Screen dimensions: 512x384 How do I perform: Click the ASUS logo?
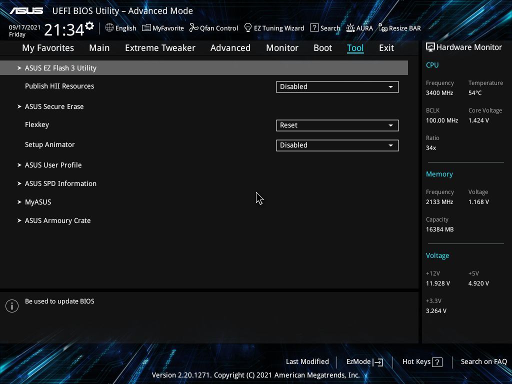(x=26, y=11)
